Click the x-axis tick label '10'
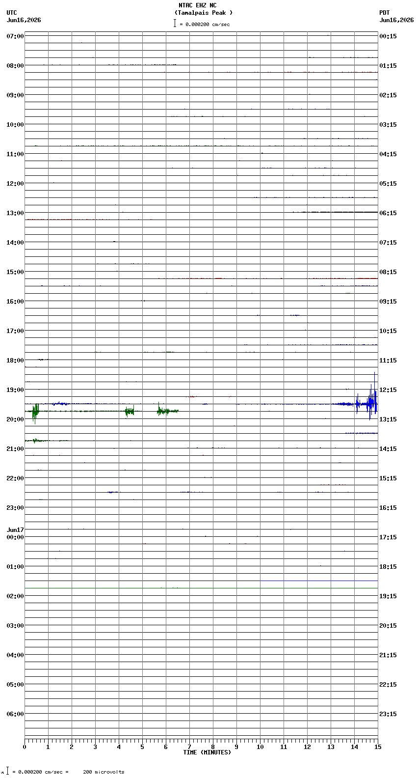This screenshot has height=778, width=417. (x=260, y=747)
